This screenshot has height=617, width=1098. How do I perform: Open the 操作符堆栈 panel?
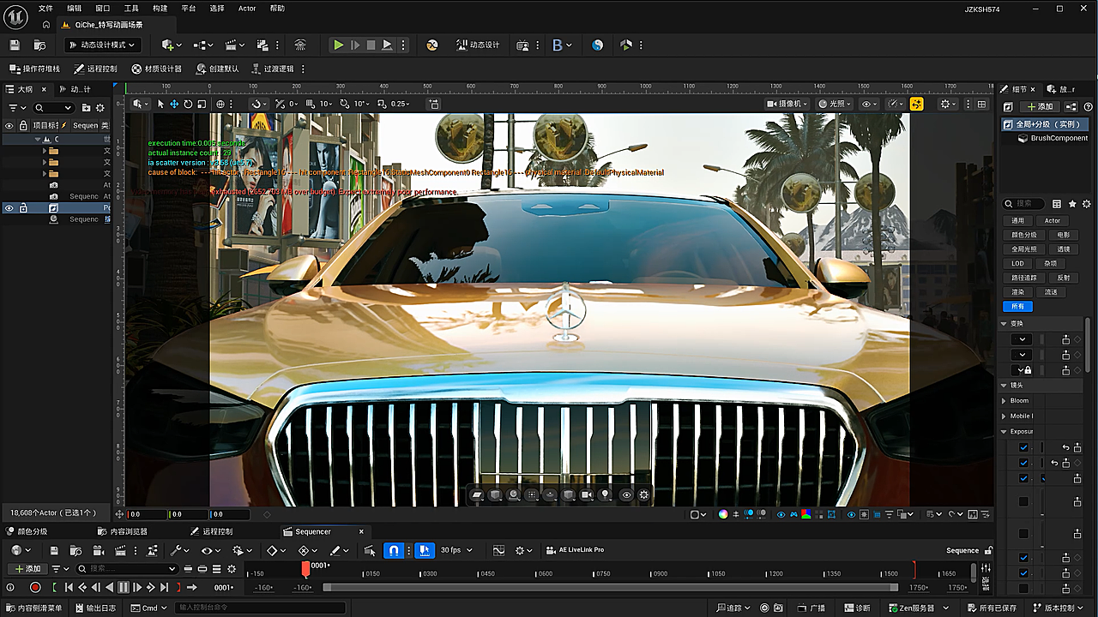[x=34, y=69]
